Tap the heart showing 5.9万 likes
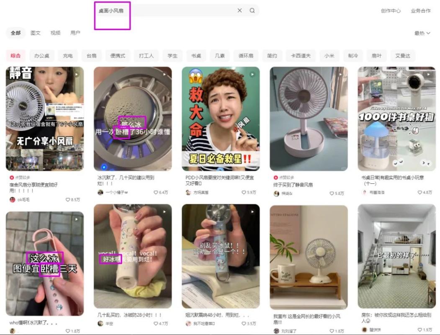The width and height of the screenshot is (440, 335). click(244, 193)
